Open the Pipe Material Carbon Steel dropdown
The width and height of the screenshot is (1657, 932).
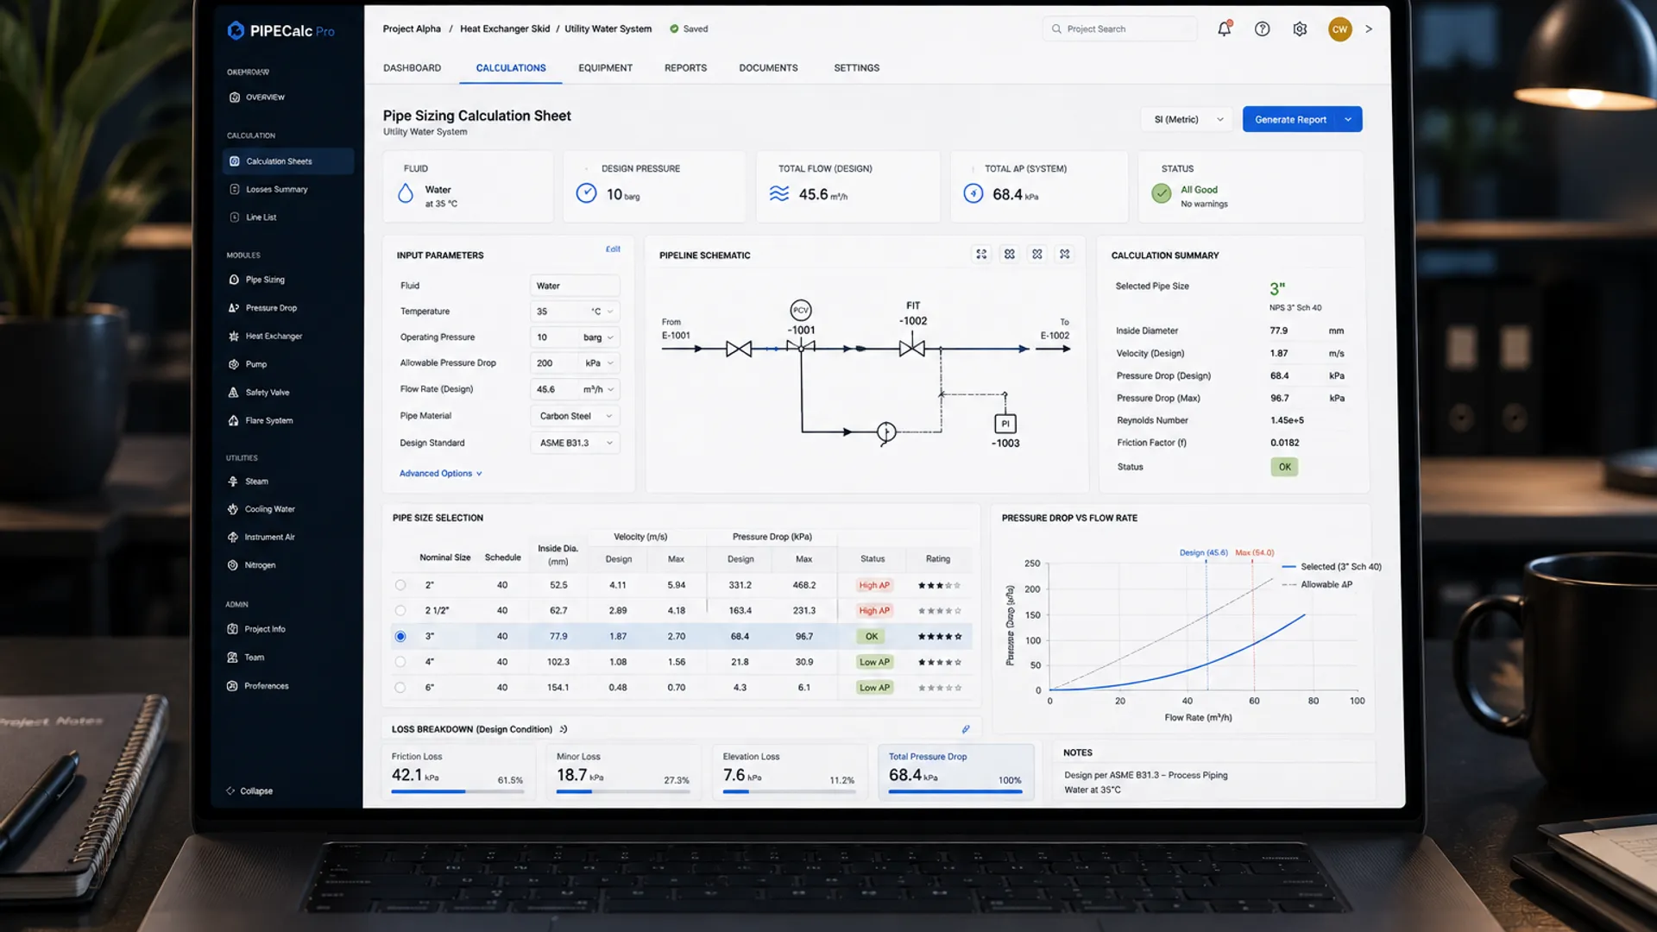click(575, 416)
